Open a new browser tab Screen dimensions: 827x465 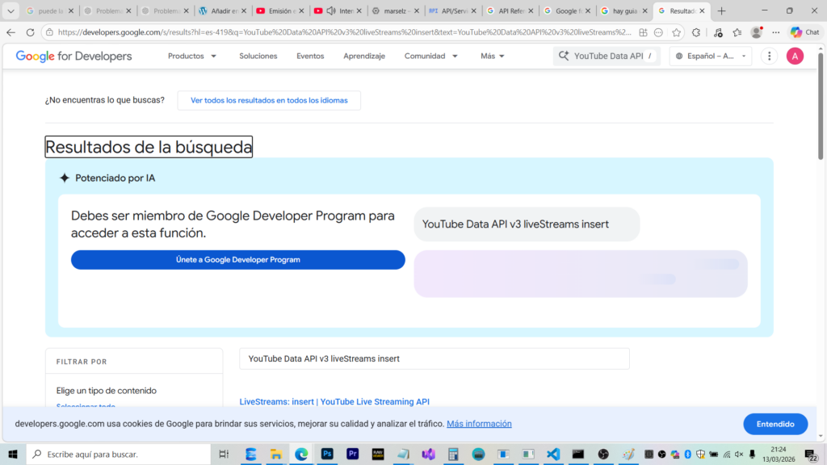[721, 11]
